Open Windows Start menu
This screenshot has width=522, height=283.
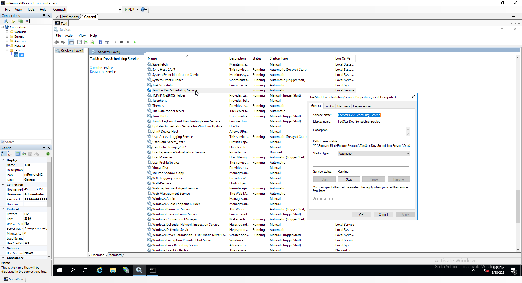tap(60, 270)
